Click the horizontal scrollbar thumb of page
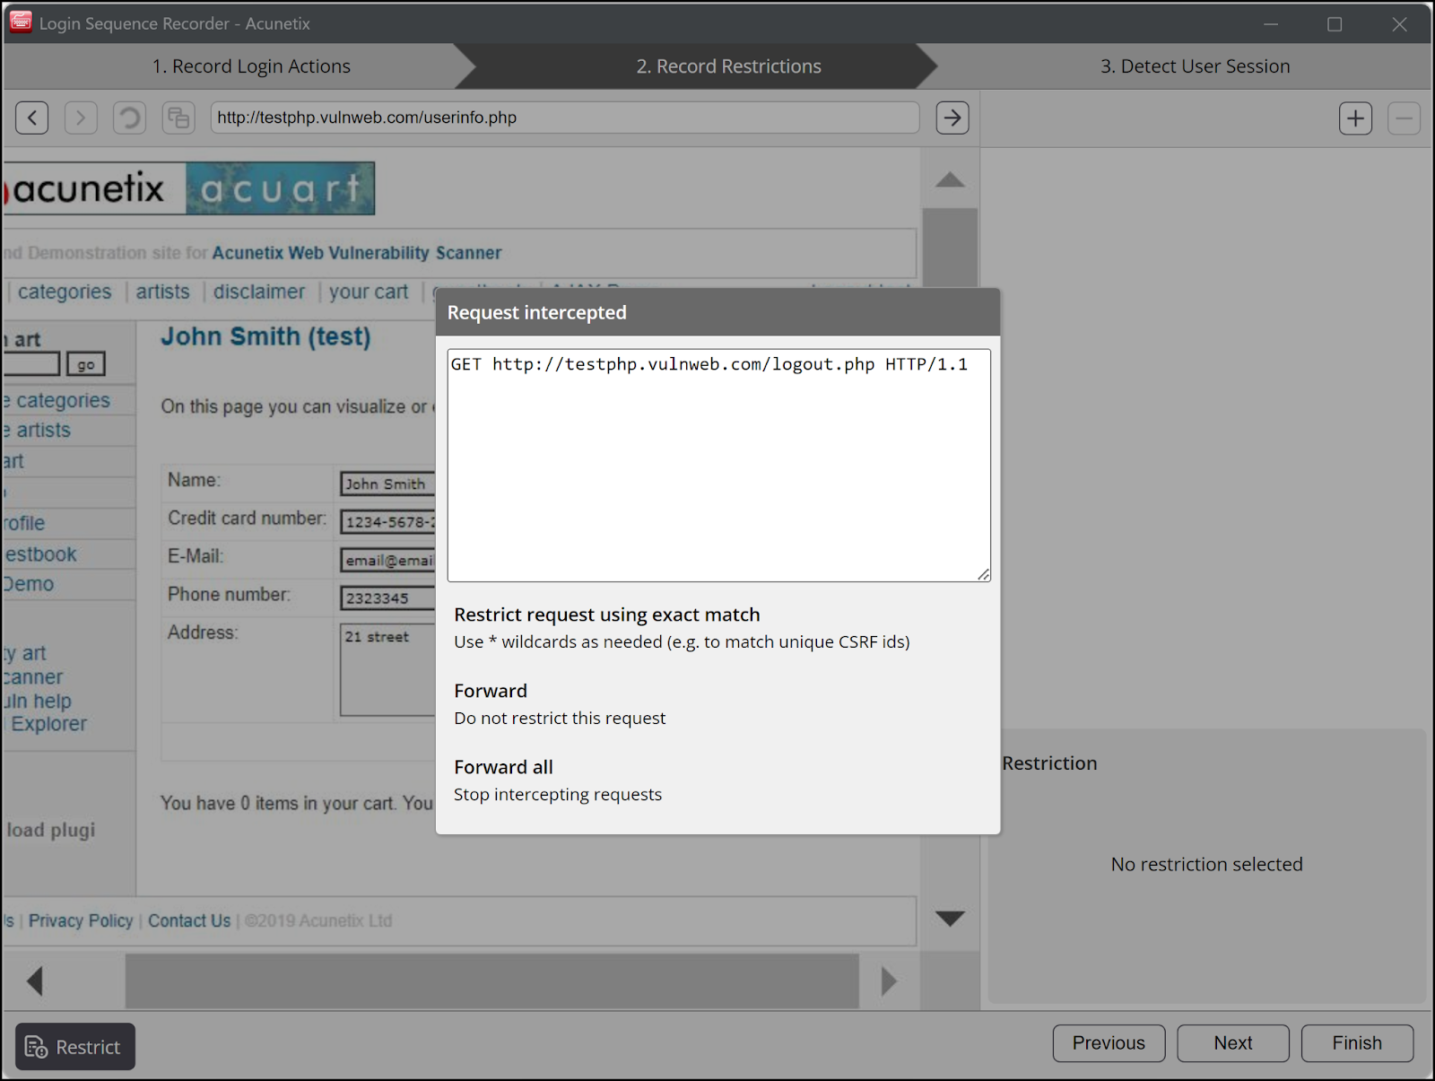 pyautogui.click(x=491, y=981)
